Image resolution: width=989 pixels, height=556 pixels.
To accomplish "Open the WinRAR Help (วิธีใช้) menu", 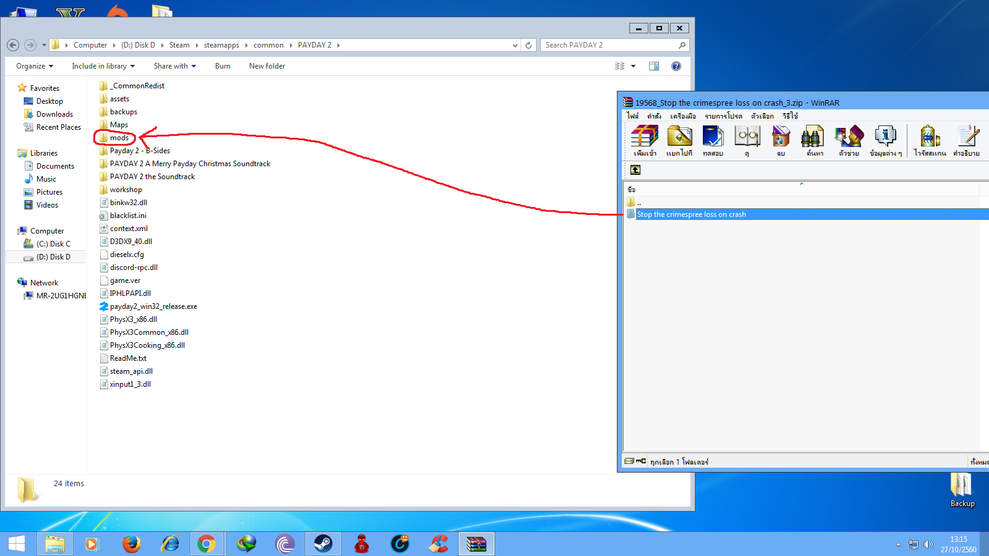I will tap(790, 116).
